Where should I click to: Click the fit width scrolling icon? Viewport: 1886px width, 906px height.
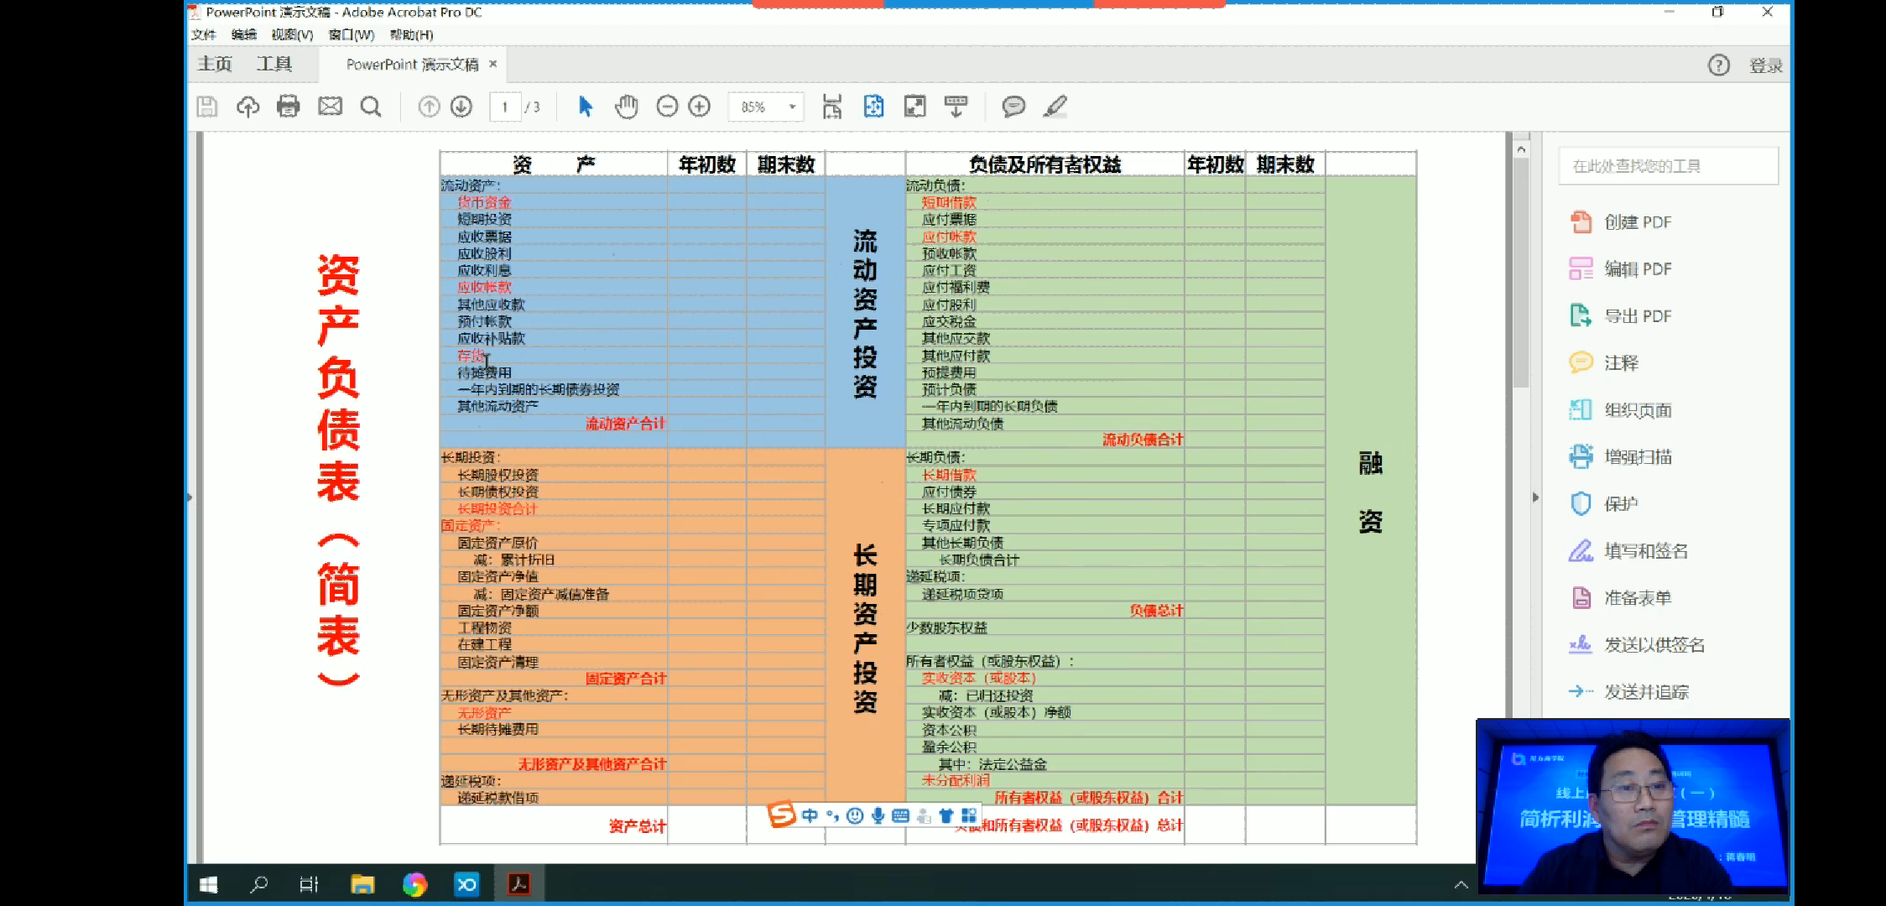coord(831,107)
